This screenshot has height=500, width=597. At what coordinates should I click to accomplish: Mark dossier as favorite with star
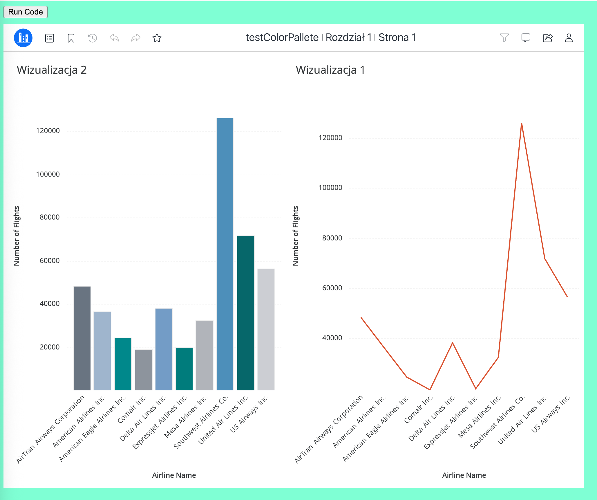coord(157,38)
